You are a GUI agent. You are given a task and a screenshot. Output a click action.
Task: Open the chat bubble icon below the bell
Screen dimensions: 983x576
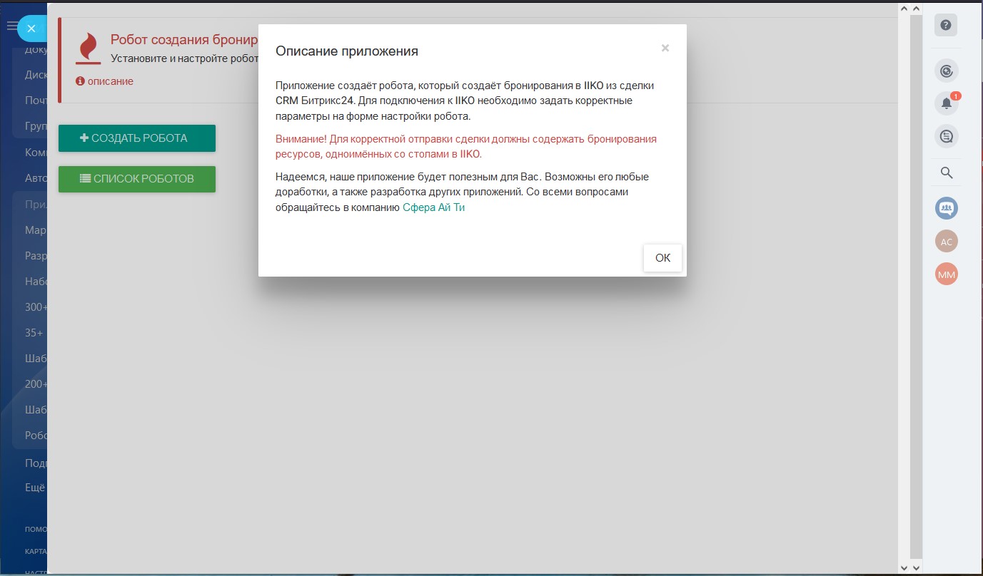[x=947, y=136]
